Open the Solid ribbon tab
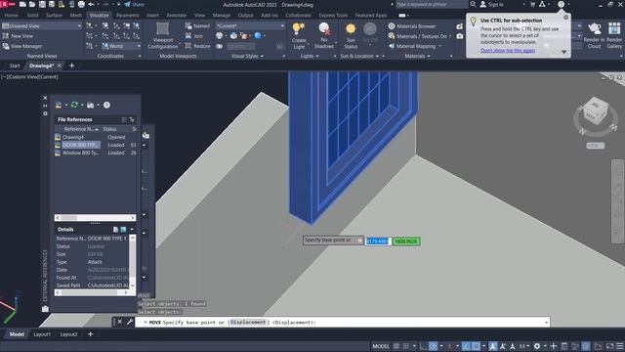Image resolution: width=625 pixels, height=352 pixels. (32, 16)
